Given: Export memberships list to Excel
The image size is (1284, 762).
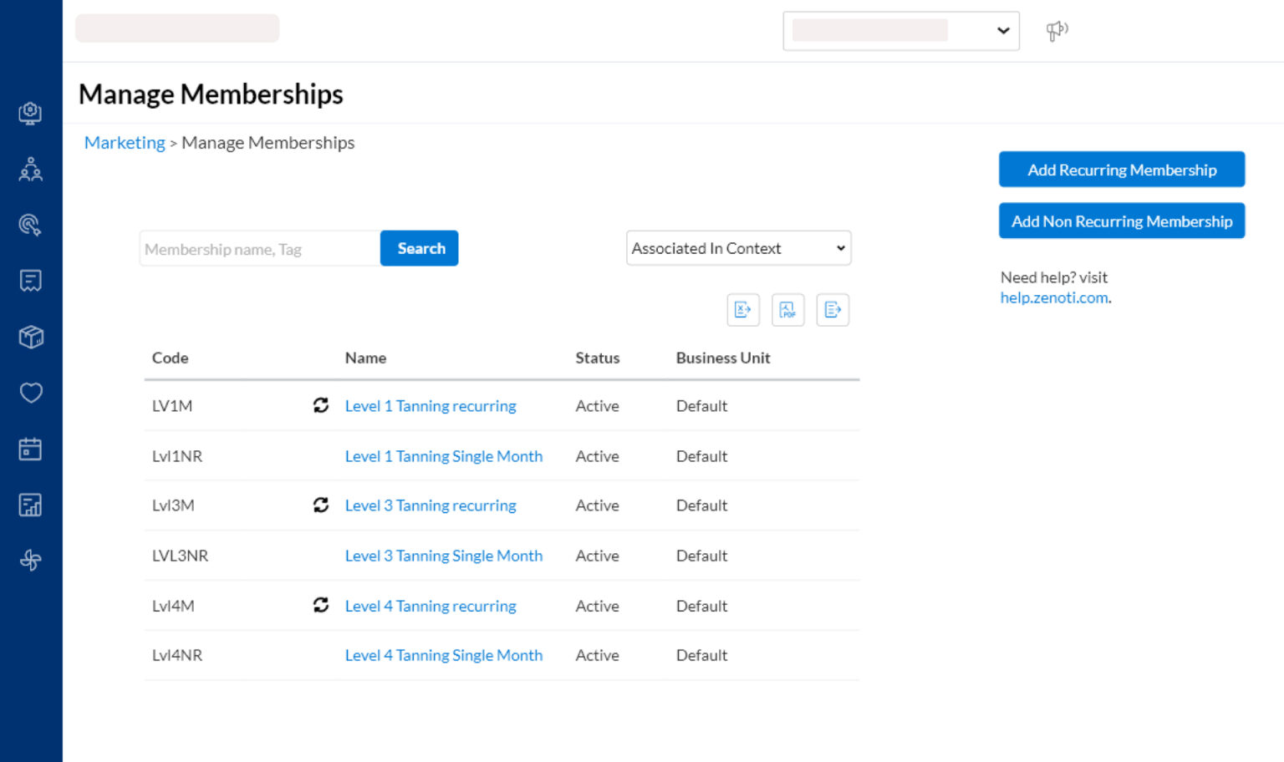Looking at the screenshot, I should (x=742, y=309).
